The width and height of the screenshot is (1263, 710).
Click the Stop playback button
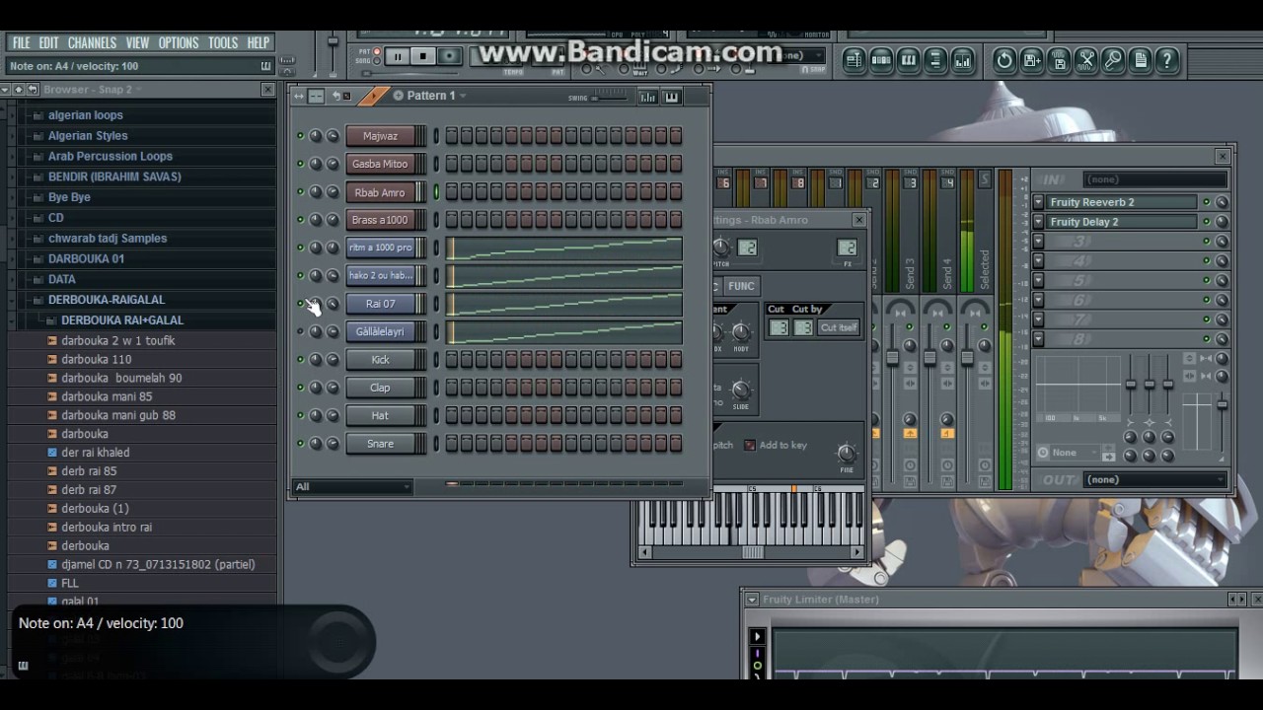[423, 56]
